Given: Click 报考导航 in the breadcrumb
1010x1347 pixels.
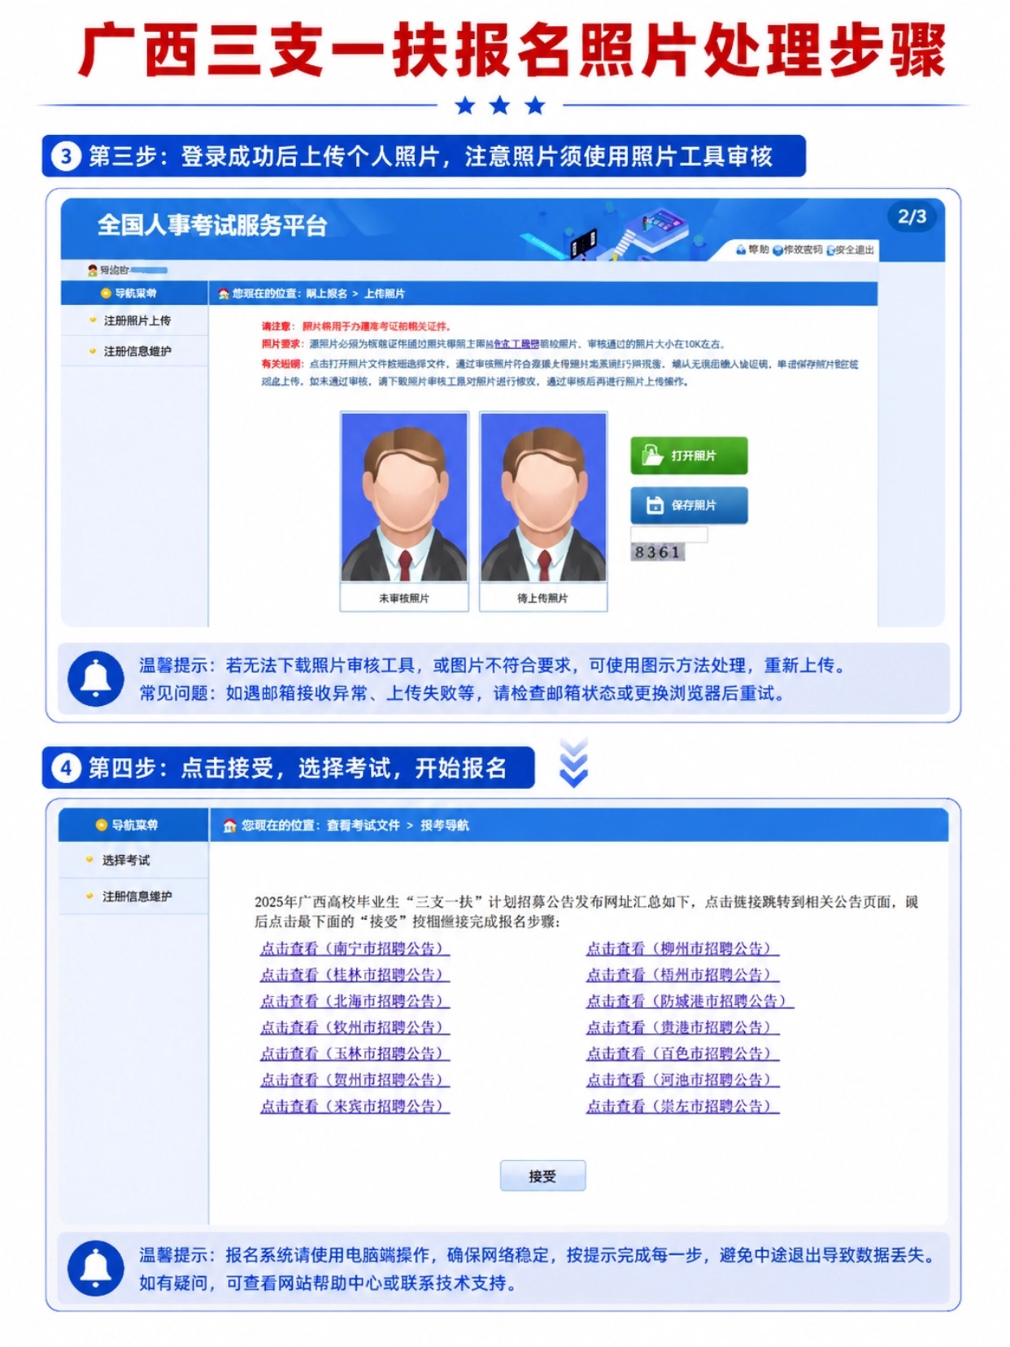Looking at the screenshot, I should click(444, 825).
